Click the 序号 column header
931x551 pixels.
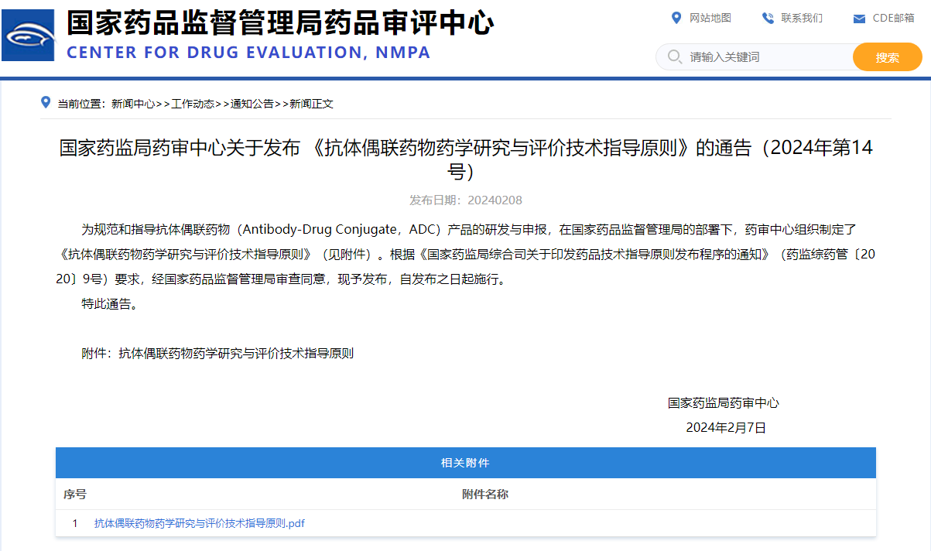75,495
